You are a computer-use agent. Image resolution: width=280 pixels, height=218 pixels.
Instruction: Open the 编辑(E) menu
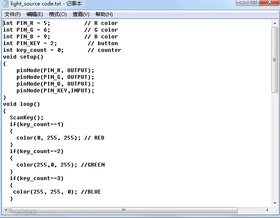click(35, 14)
